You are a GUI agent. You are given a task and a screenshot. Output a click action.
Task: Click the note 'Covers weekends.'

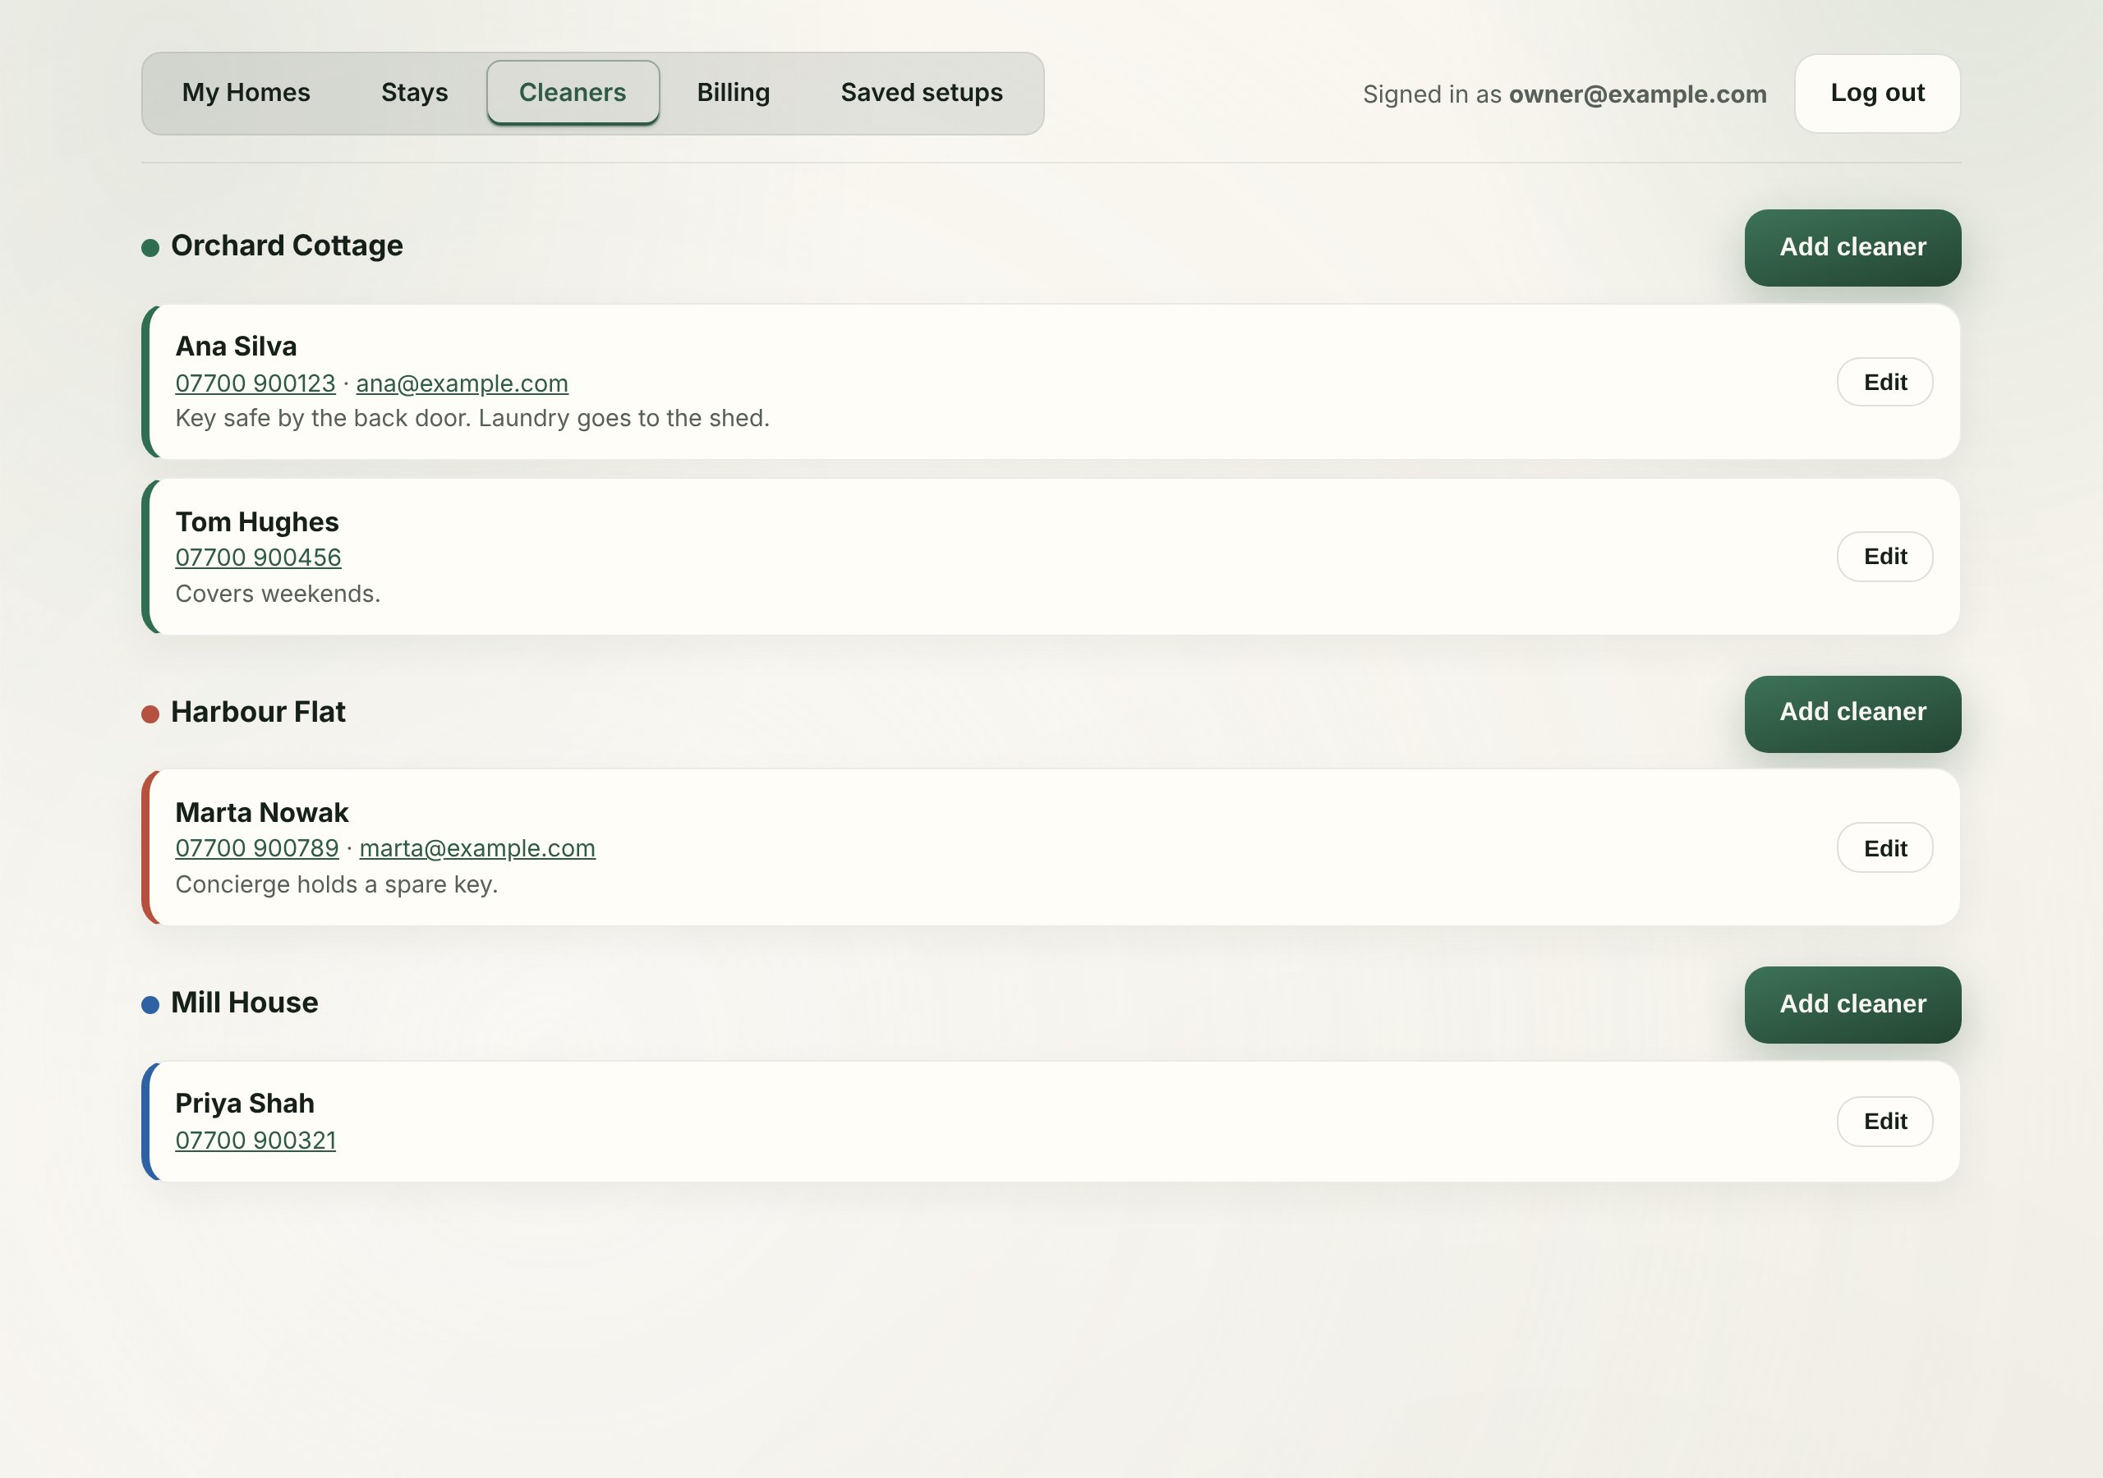[278, 594]
